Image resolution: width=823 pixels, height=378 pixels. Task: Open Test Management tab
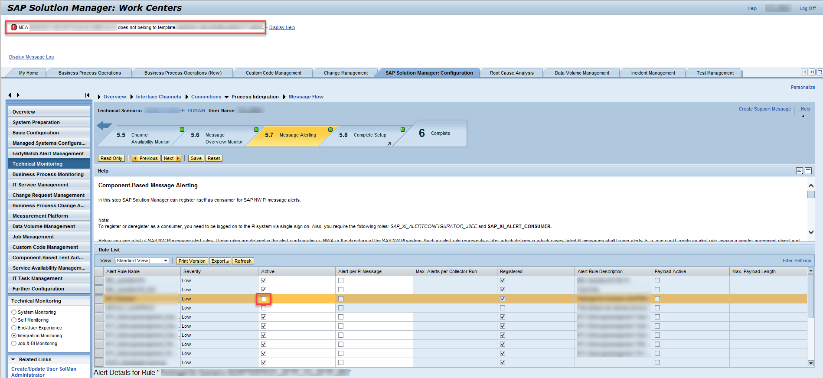pyautogui.click(x=715, y=73)
